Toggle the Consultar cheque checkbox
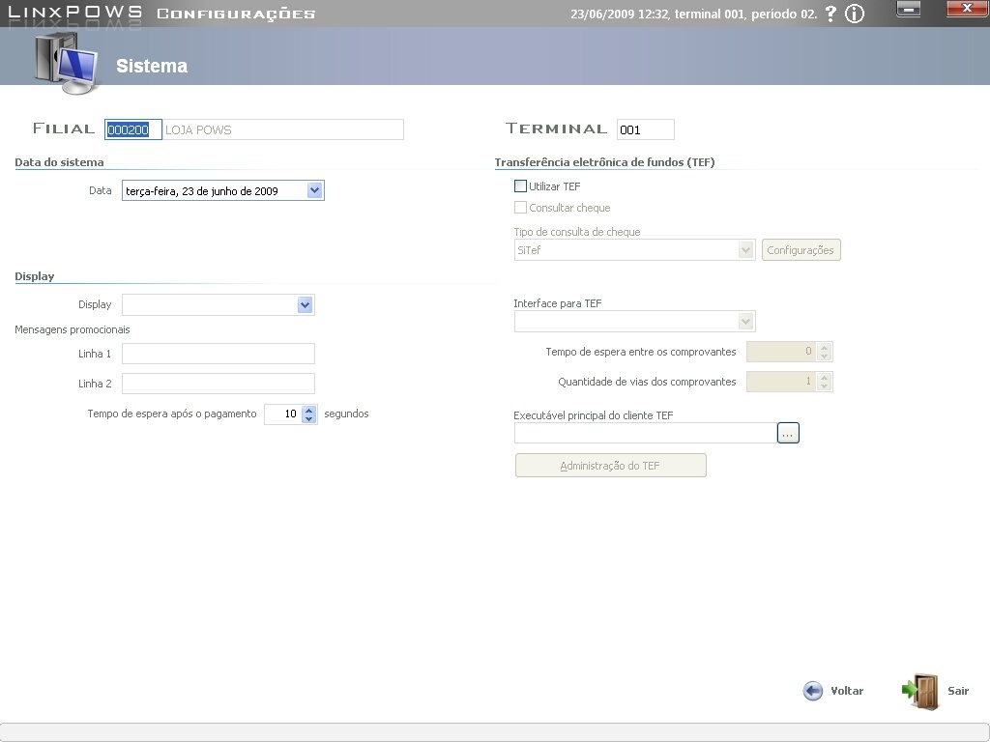The image size is (990, 742). click(520, 208)
